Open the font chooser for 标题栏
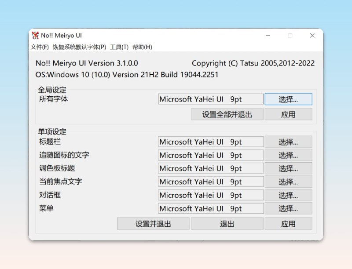This screenshot has width=352, height=269. coord(289,142)
